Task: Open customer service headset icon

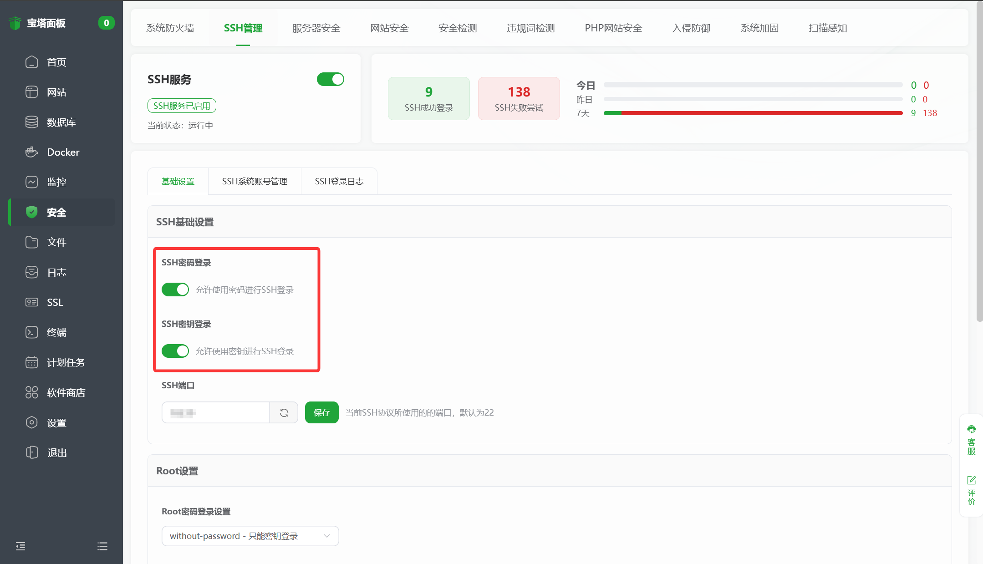Action: (x=971, y=429)
